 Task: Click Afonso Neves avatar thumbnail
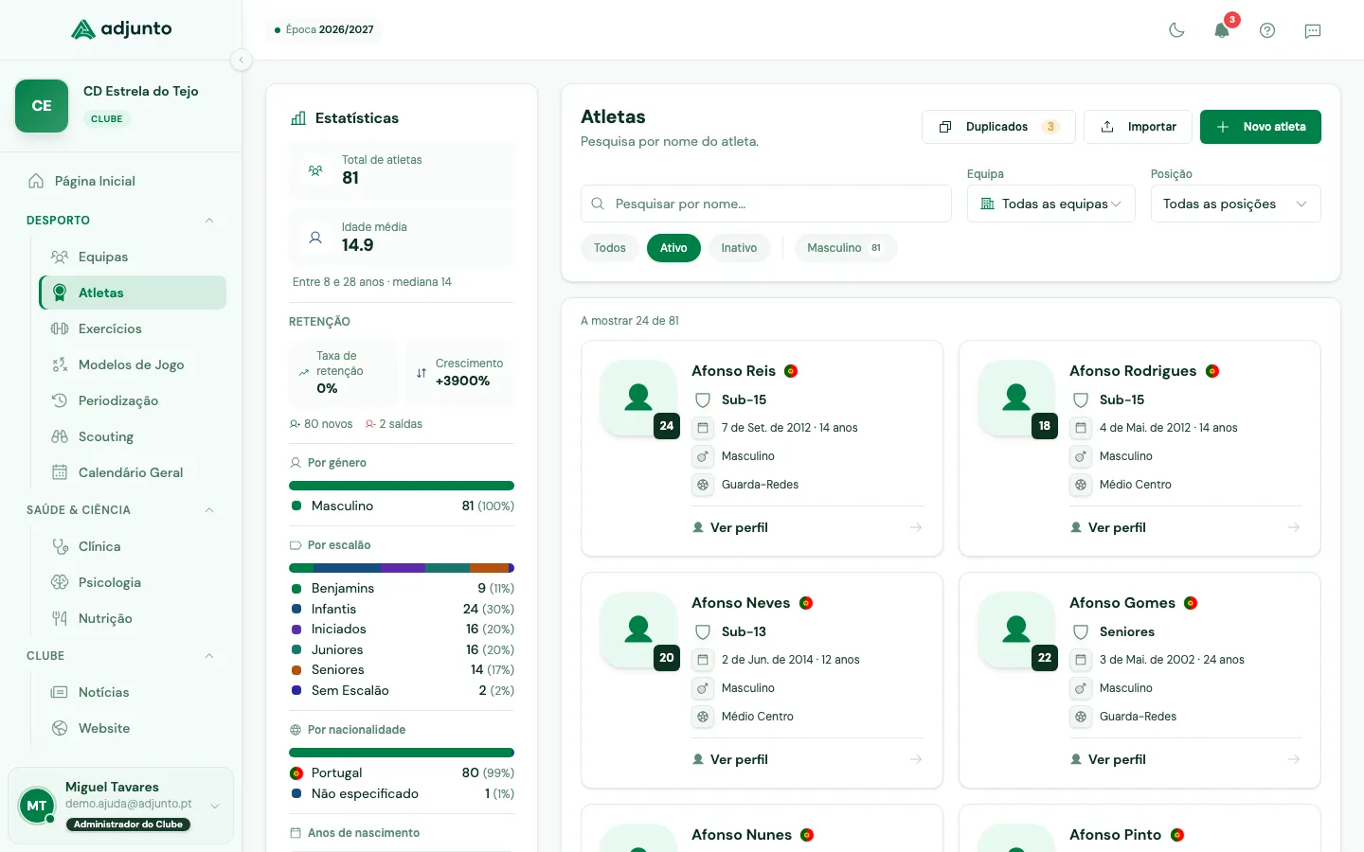click(x=638, y=630)
